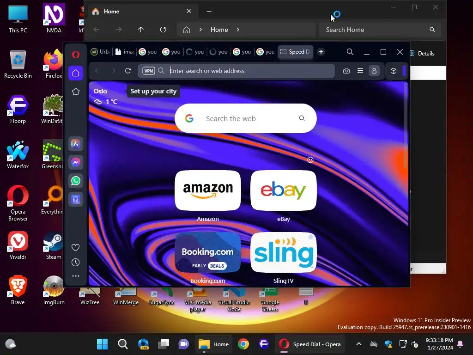This screenshot has height=355, width=473.
Task: Open eBay speed dial tile
Action: [284, 190]
